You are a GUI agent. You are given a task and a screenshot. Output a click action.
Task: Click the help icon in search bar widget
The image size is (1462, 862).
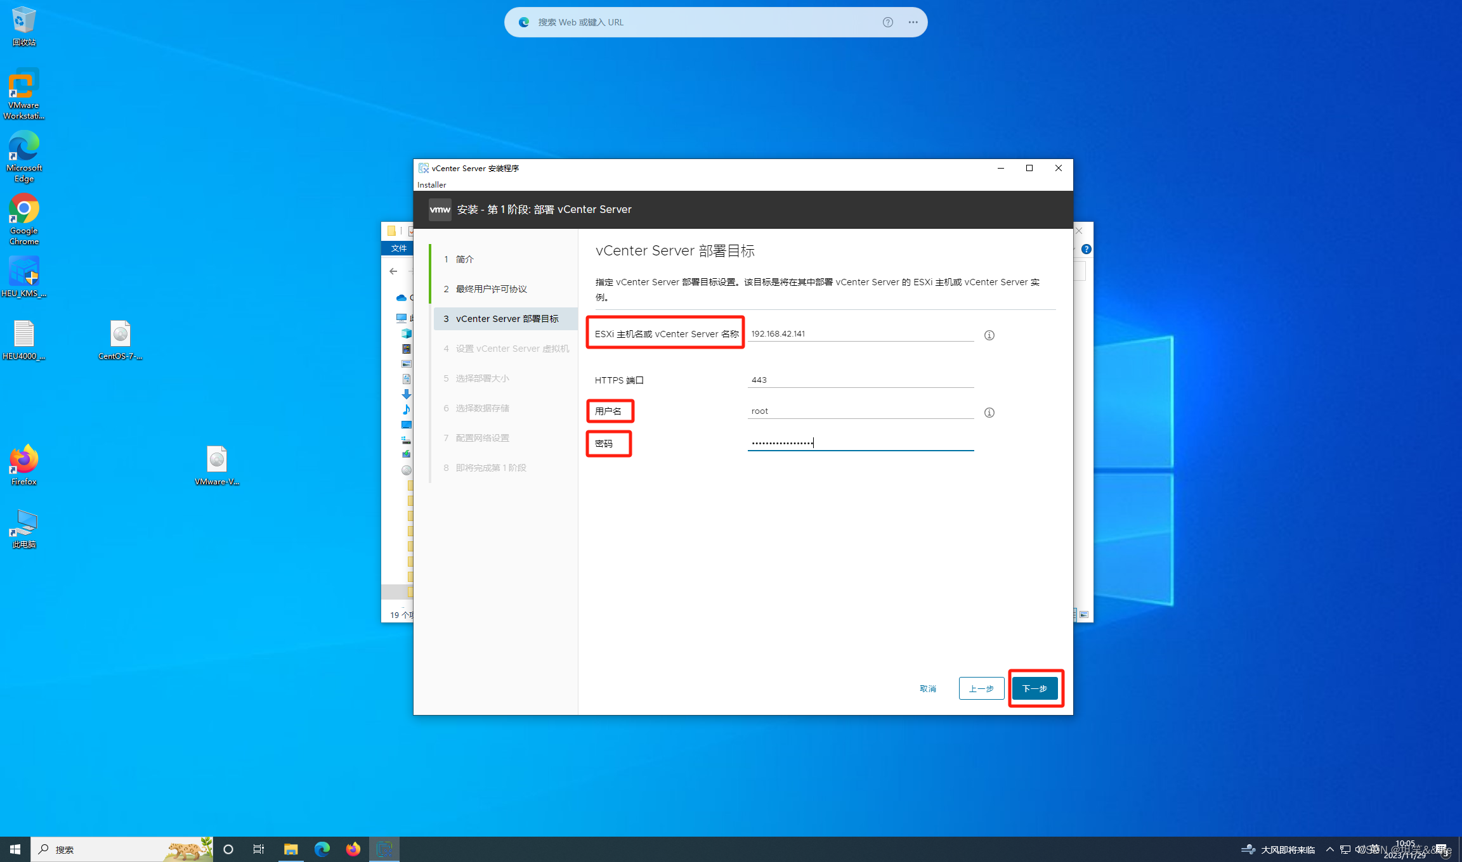point(888,22)
